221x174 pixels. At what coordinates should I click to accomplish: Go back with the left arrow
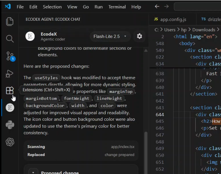pyautogui.click(x=157, y=6)
